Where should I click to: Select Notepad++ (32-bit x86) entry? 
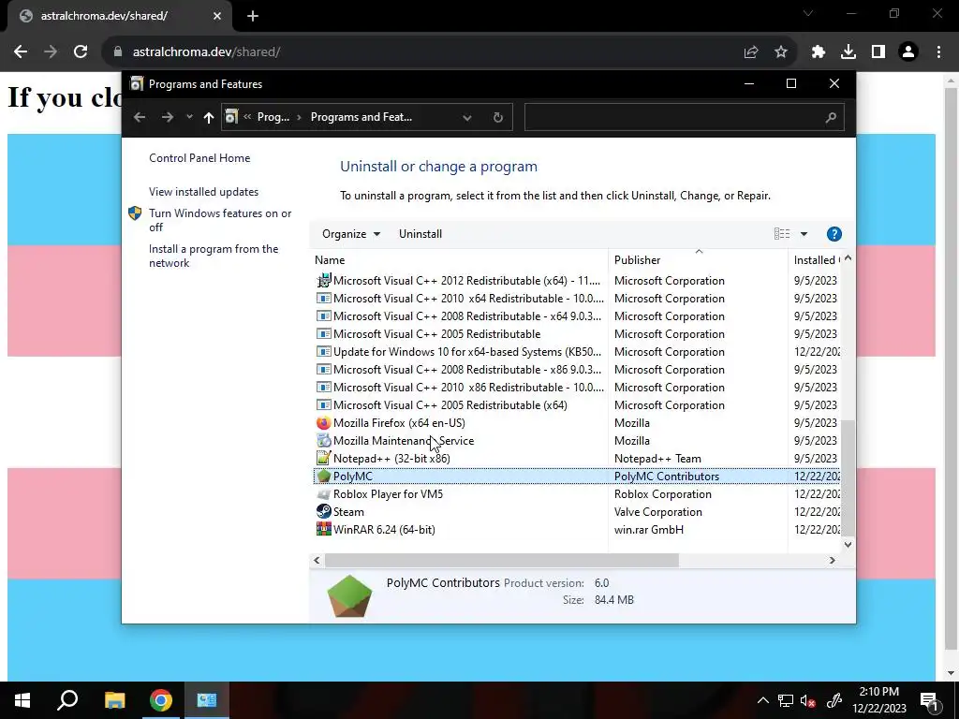tap(577, 459)
